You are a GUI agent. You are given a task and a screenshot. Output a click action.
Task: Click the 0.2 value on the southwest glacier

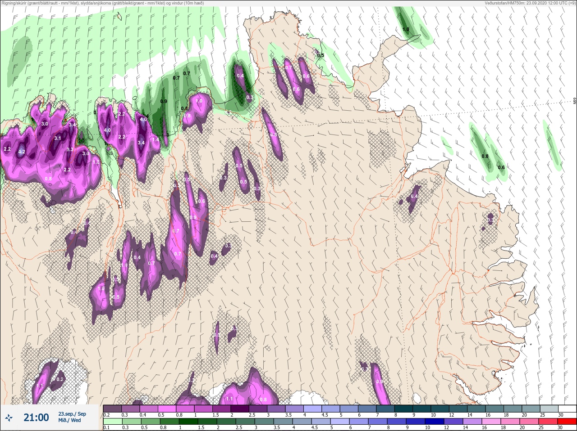point(60,379)
